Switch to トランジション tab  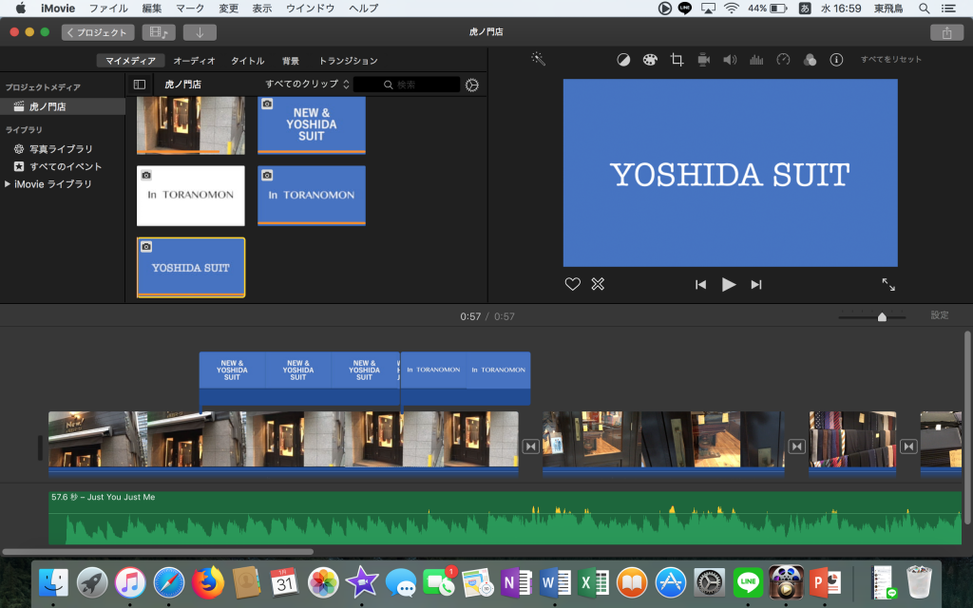pyautogui.click(x=348, y=61)
